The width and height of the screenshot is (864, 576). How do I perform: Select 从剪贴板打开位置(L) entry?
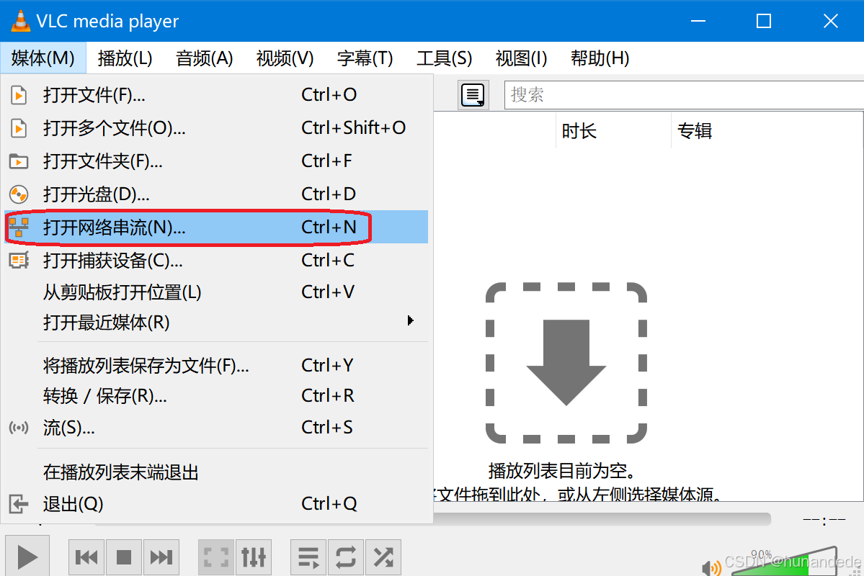pos(216,292)
